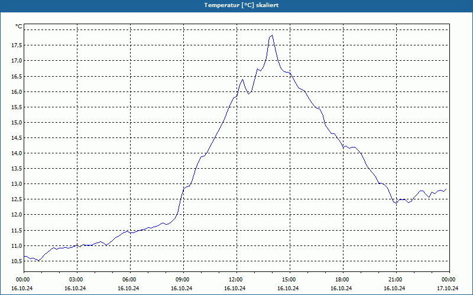Click the 14,5 y-axis label
The width and height of the screenshot is (473, 295).
(x=16, y=138)
